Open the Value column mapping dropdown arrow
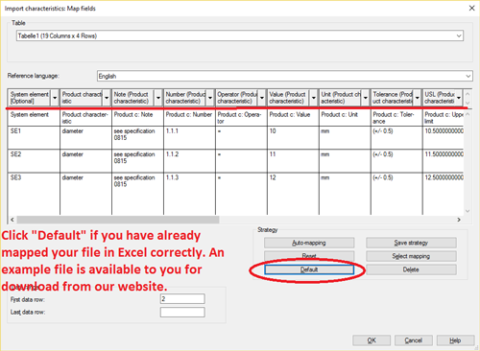Viewport: 480px width, 351px height. (x=314, y=98)
